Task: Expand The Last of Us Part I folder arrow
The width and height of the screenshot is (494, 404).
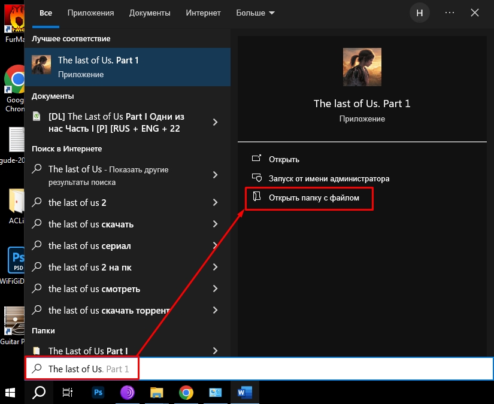Action: pos(215,351)
